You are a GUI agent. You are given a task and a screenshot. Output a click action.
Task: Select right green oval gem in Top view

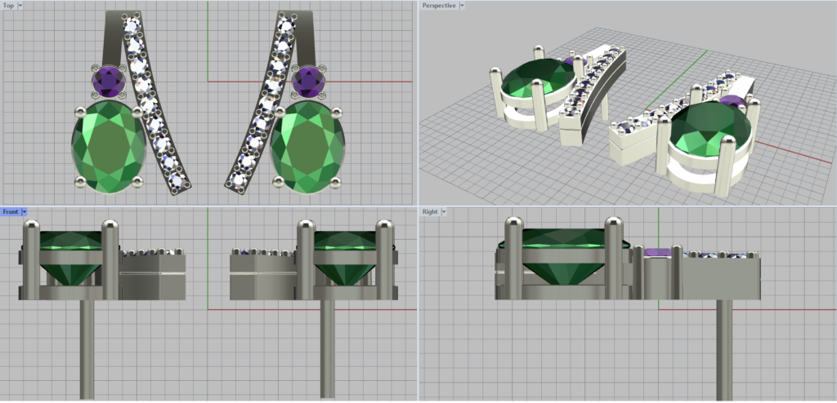[308, 145]
